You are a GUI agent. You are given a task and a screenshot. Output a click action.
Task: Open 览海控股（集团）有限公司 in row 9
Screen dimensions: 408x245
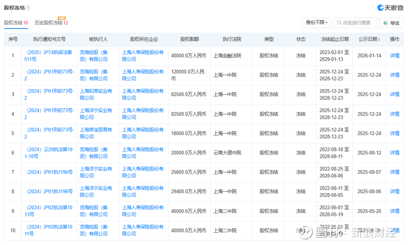coord(94,211)
